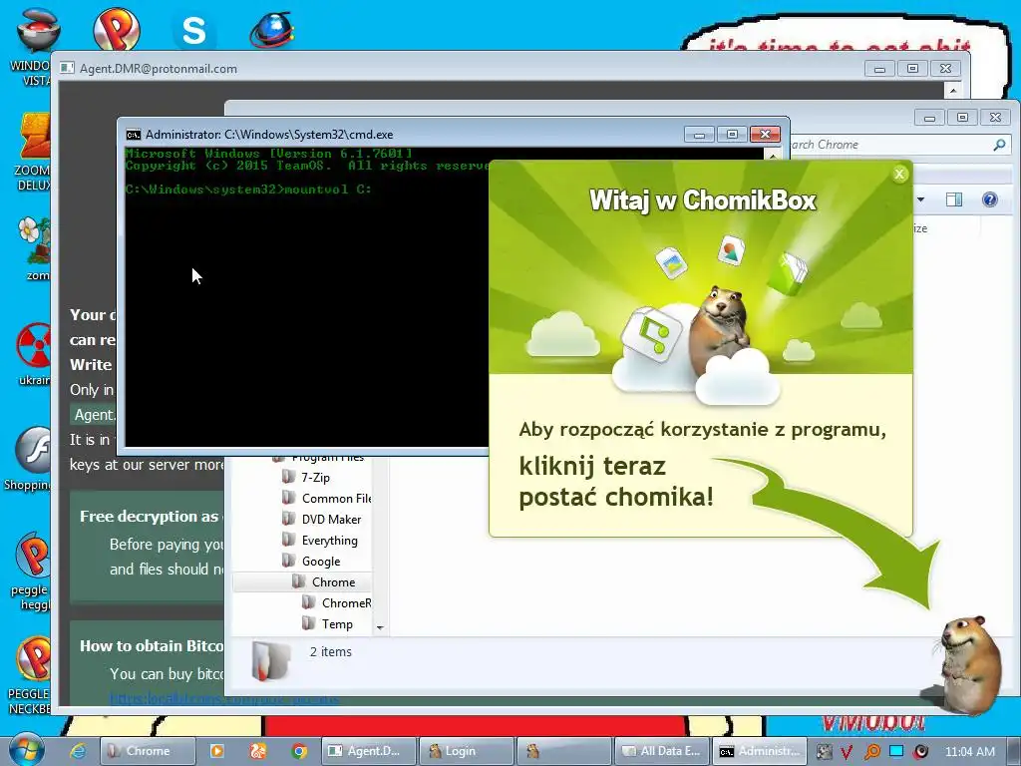Select the ChromeR folder in tree

[x=337, y=602]
